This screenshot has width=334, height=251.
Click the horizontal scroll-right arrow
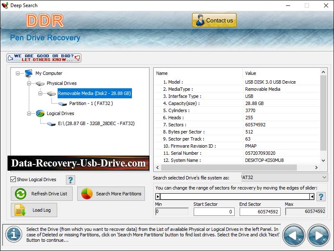(316, 168)
